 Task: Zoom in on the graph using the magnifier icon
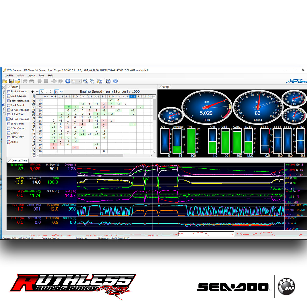click(x=85, y=81)
